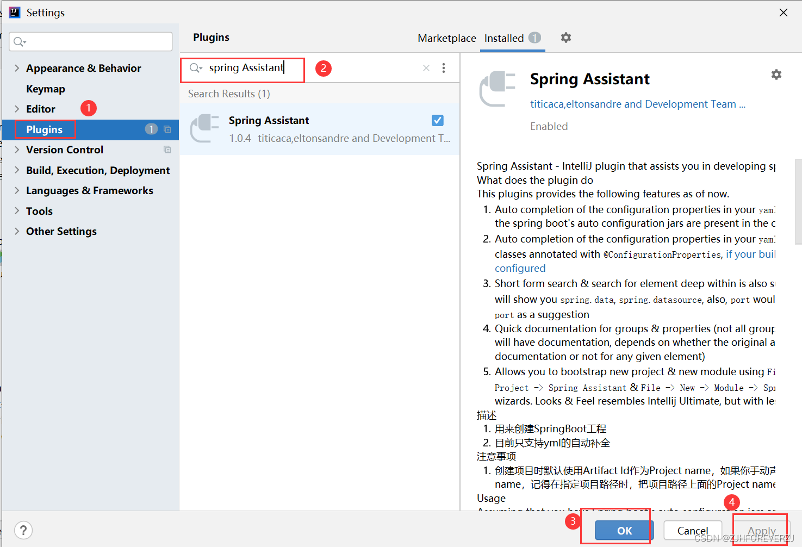Click the project-level icon beside Plugins

click(x=167, y=129)
